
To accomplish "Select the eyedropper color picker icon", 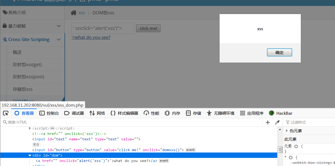I will [277, 122].
